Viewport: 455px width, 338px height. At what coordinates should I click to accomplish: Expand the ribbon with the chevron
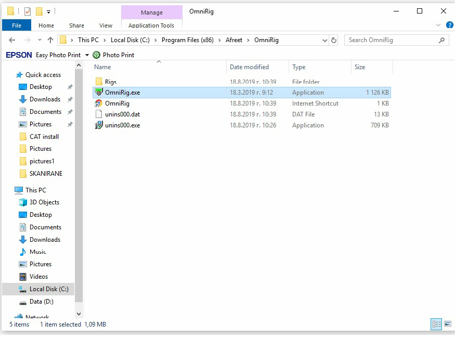[438, 25]
